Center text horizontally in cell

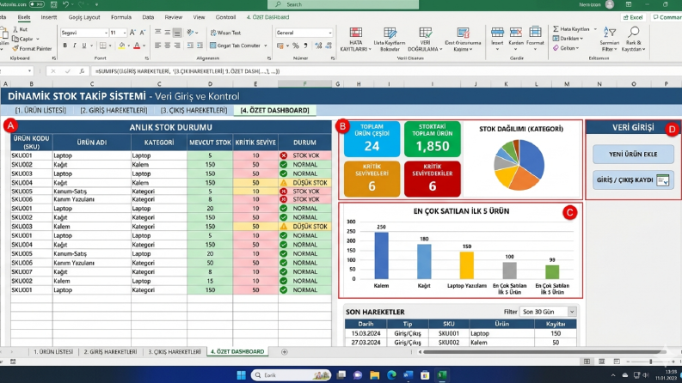168,46
